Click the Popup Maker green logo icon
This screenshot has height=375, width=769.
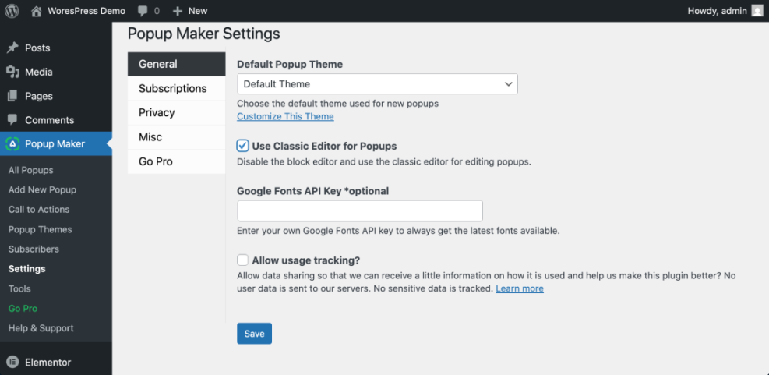pos(12,143)
